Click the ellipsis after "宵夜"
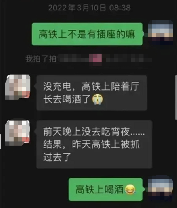Image resolution: width=177 pixels, height=208 pixels. [138, 134]
